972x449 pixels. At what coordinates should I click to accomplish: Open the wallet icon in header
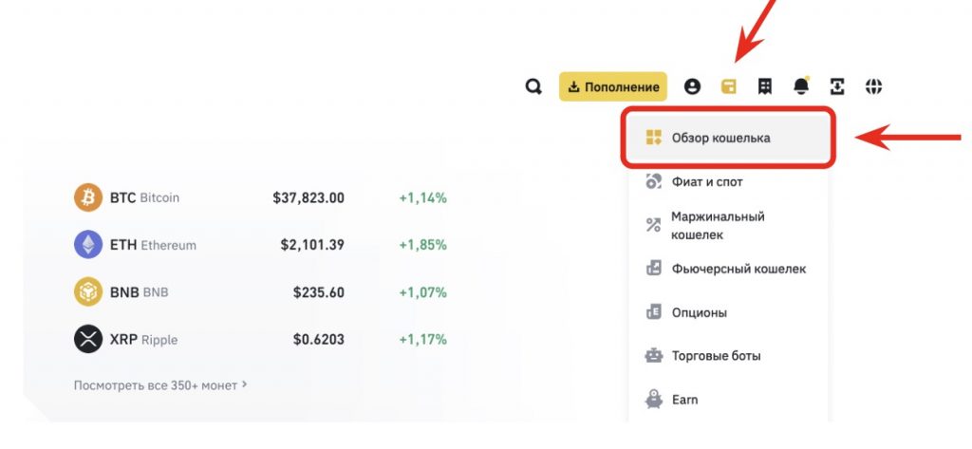(728, 86)
